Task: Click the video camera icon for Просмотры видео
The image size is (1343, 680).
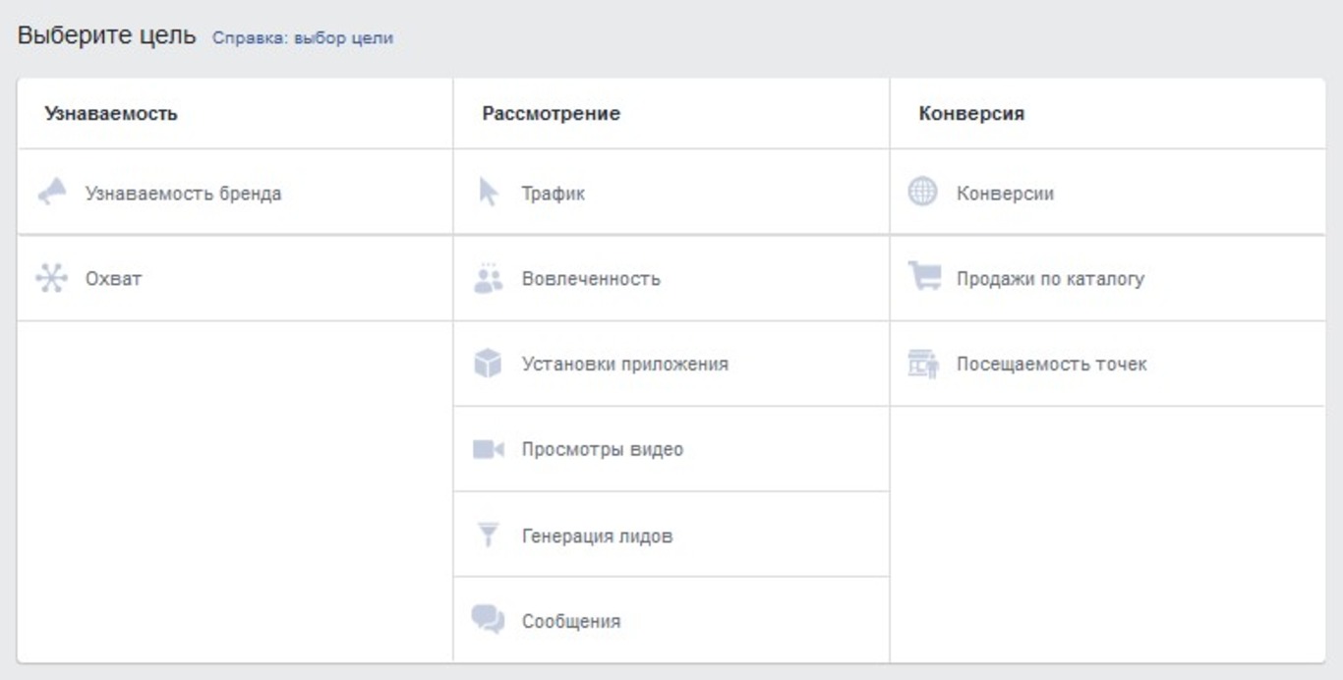Action: click(489, 449)
